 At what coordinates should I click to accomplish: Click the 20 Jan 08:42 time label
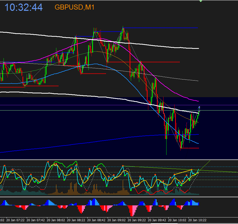pyautogui.click(x=96, y=220)
